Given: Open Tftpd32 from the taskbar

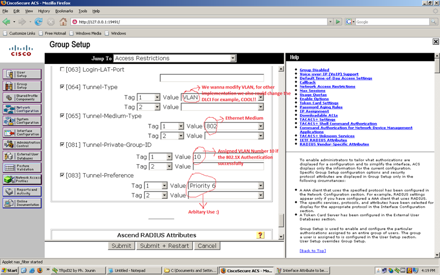Looking at the screenshot, I should [x=78, y=271].
